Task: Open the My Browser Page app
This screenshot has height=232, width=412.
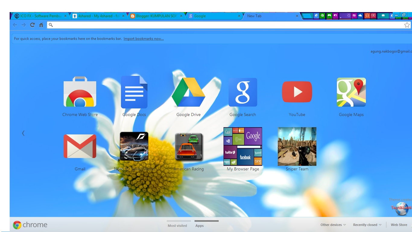Action: (243, 146)
